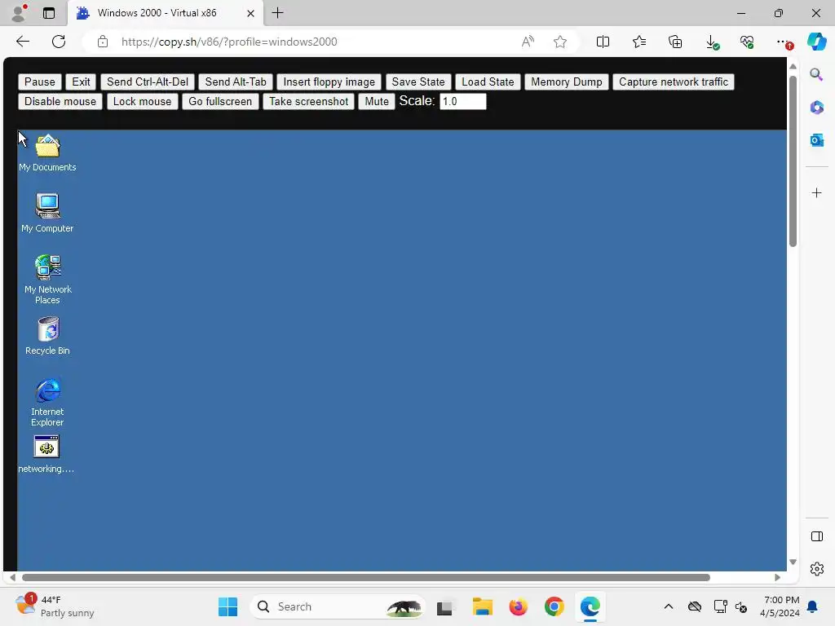Close the Windows 2000 tab
Screen dimensions: 835x626
pyautogui.click(x=251, y=13)
